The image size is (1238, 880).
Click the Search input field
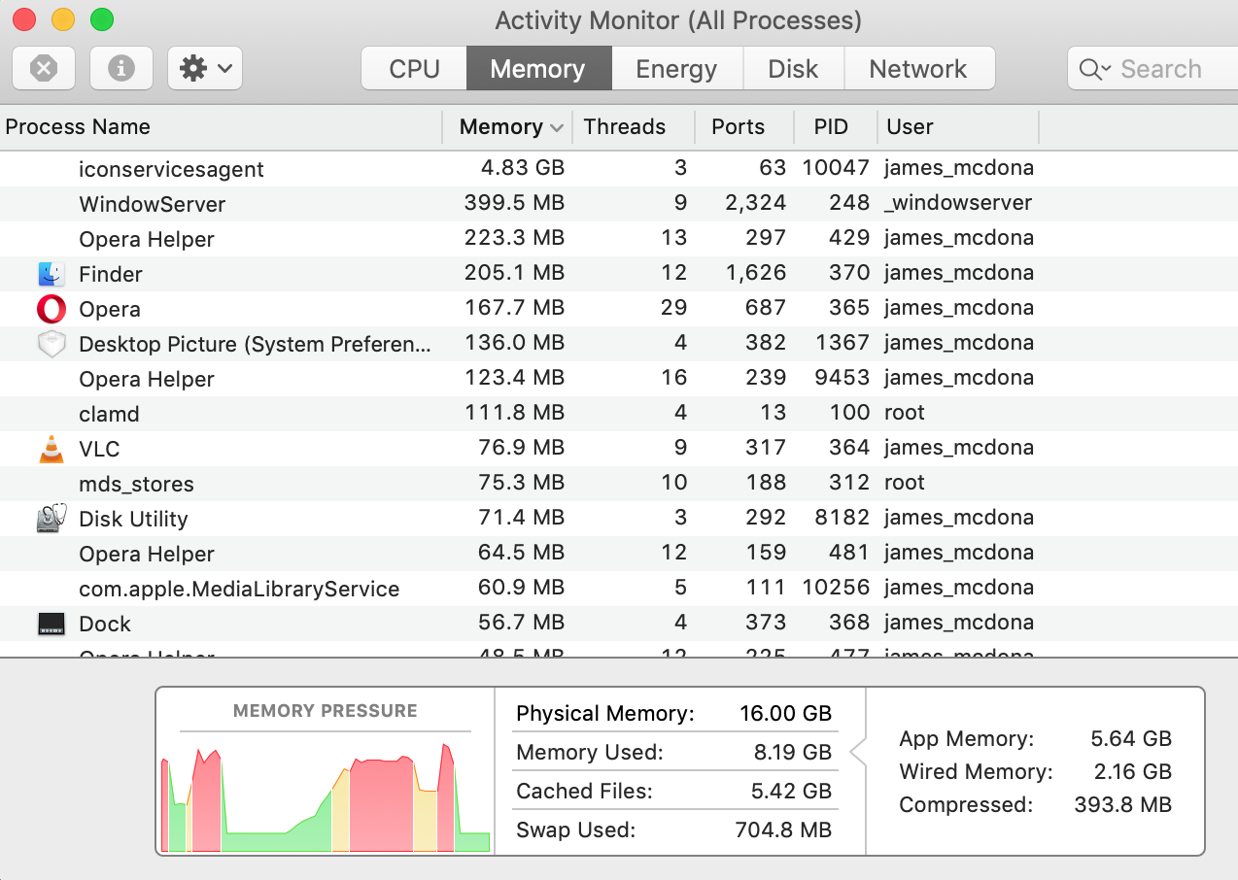pos(1161,69)
